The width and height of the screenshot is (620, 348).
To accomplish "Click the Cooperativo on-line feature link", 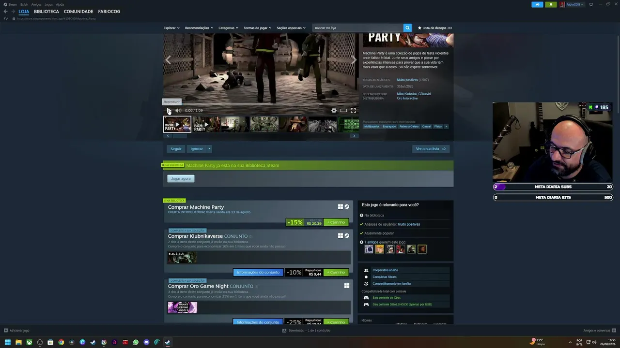I will pos(385,270).
